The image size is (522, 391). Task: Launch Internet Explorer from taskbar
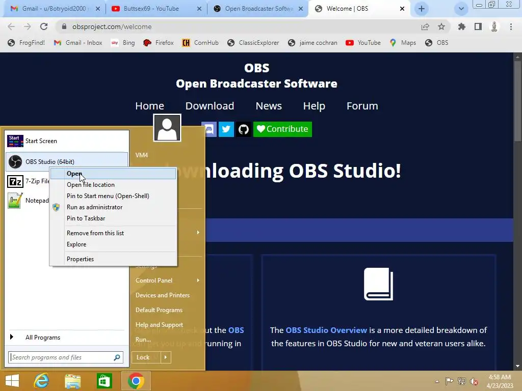(41, 381)
